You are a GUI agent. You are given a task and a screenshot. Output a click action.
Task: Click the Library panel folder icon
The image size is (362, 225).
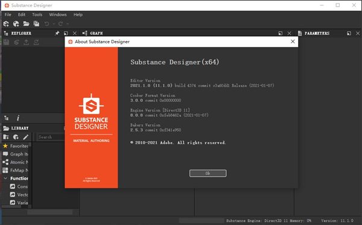point(6,128)
